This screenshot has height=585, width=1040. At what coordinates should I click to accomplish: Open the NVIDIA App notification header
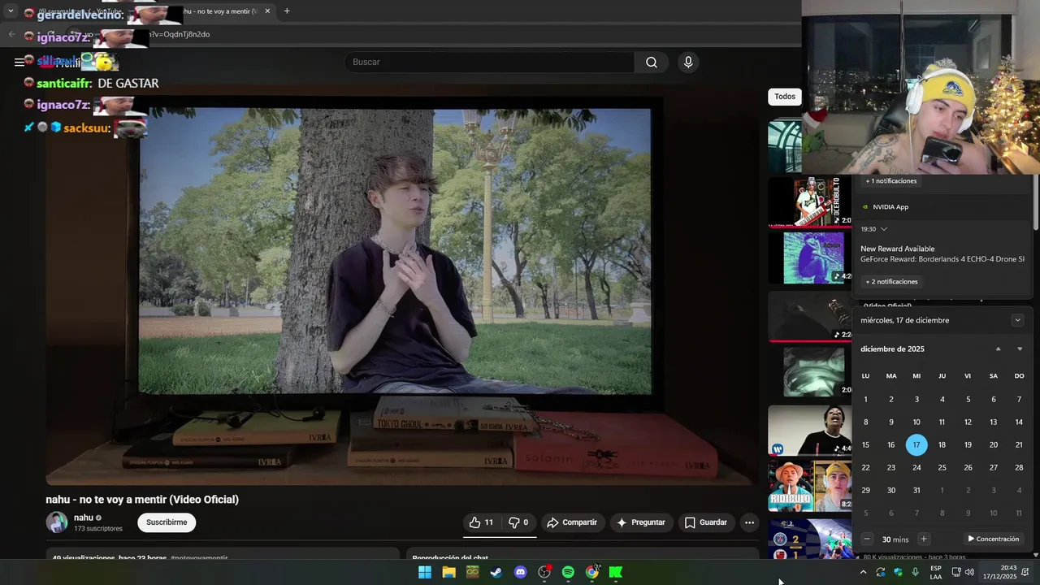point(890,207)
